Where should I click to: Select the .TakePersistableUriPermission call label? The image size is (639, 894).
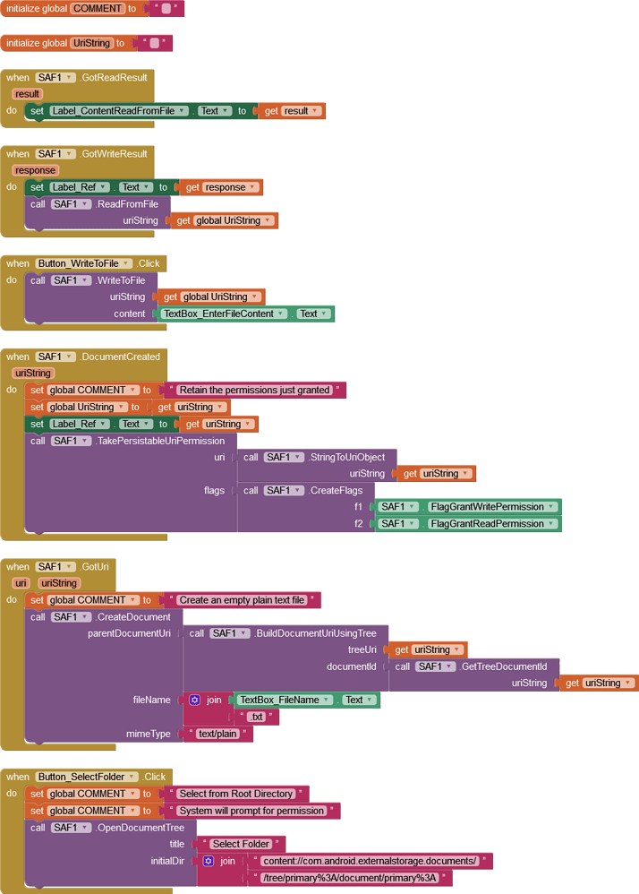159,441
